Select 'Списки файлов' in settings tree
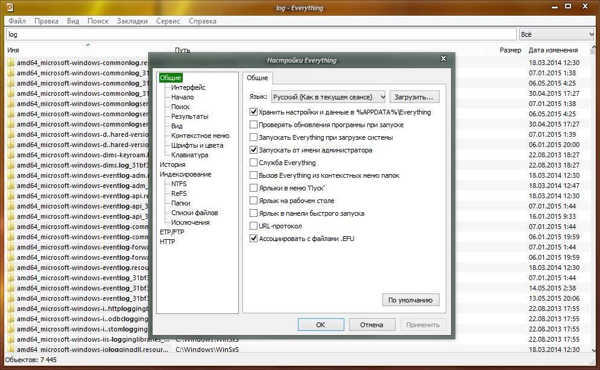Screen dimensions: 600x370 [194, 213]
